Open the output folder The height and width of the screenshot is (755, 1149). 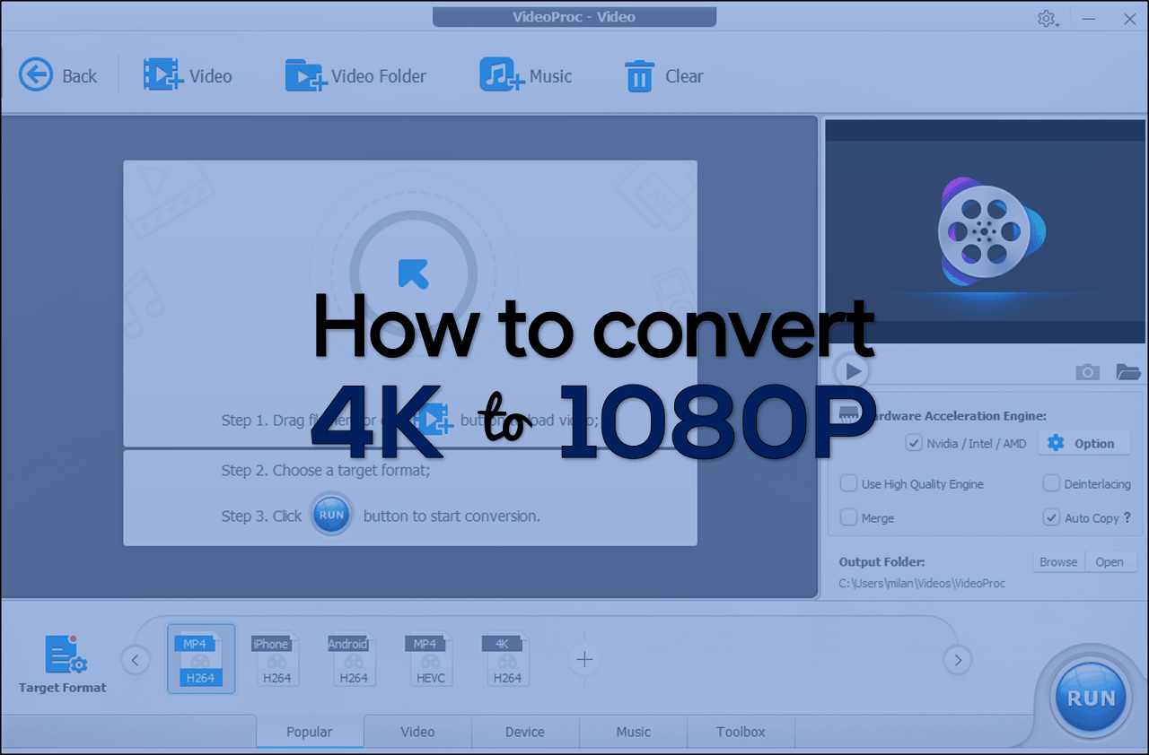click(x=1110, y=562)
